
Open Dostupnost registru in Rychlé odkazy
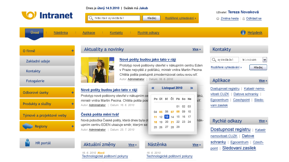pos(231,130)
